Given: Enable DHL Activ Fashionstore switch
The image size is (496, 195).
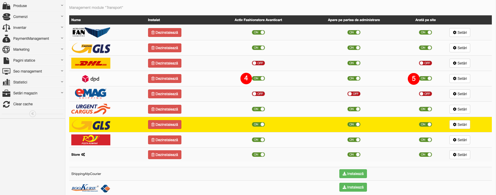Looking at the screenshot, I should point(258,63).
